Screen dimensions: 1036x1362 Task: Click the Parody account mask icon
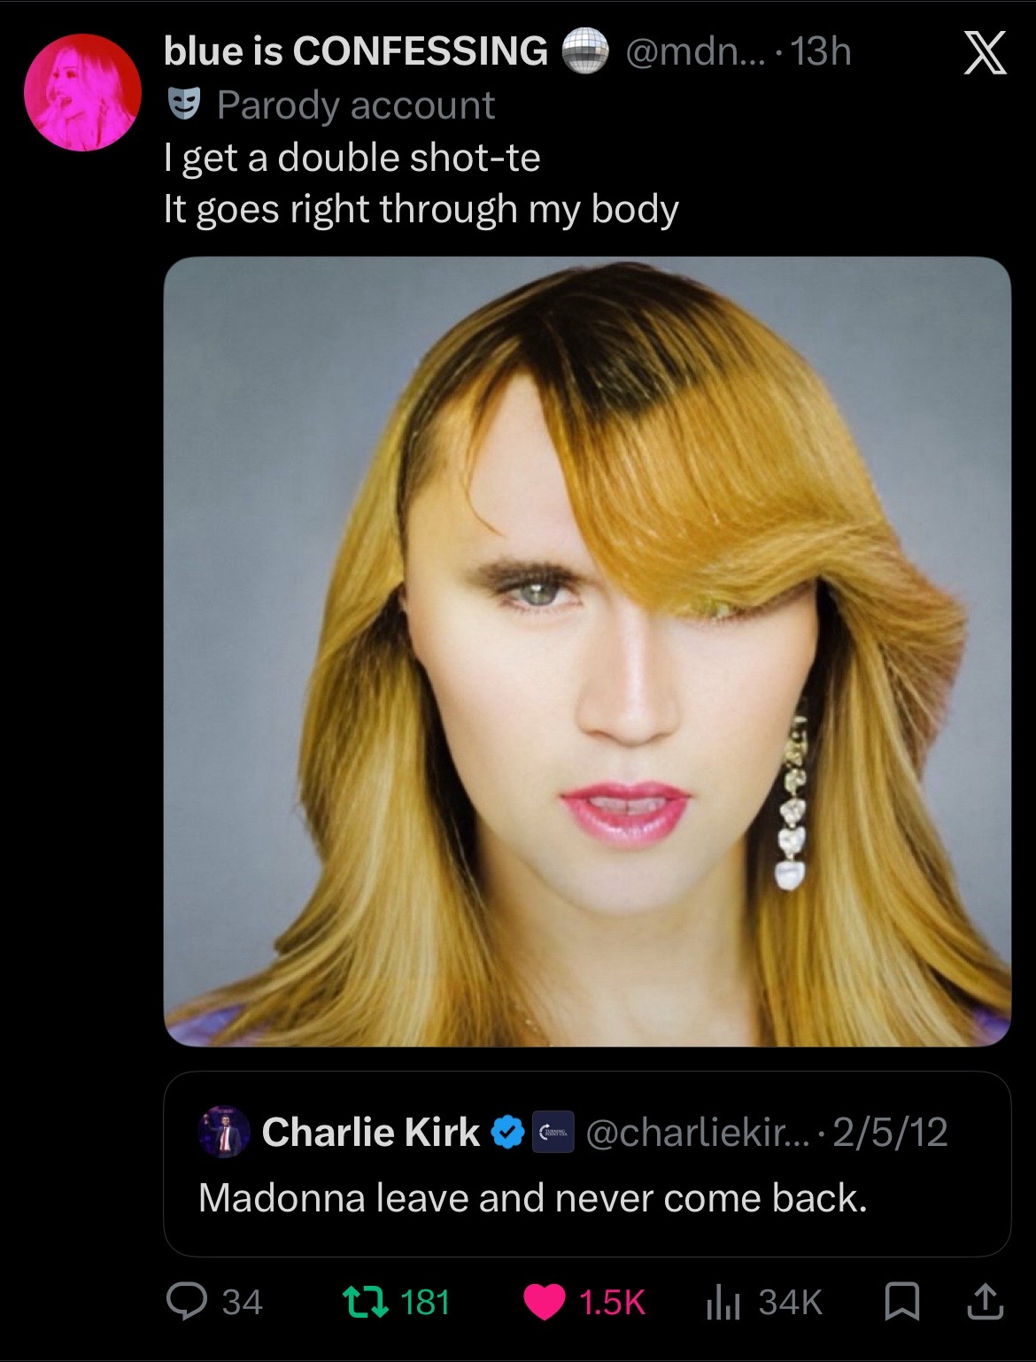click(185, 105)
